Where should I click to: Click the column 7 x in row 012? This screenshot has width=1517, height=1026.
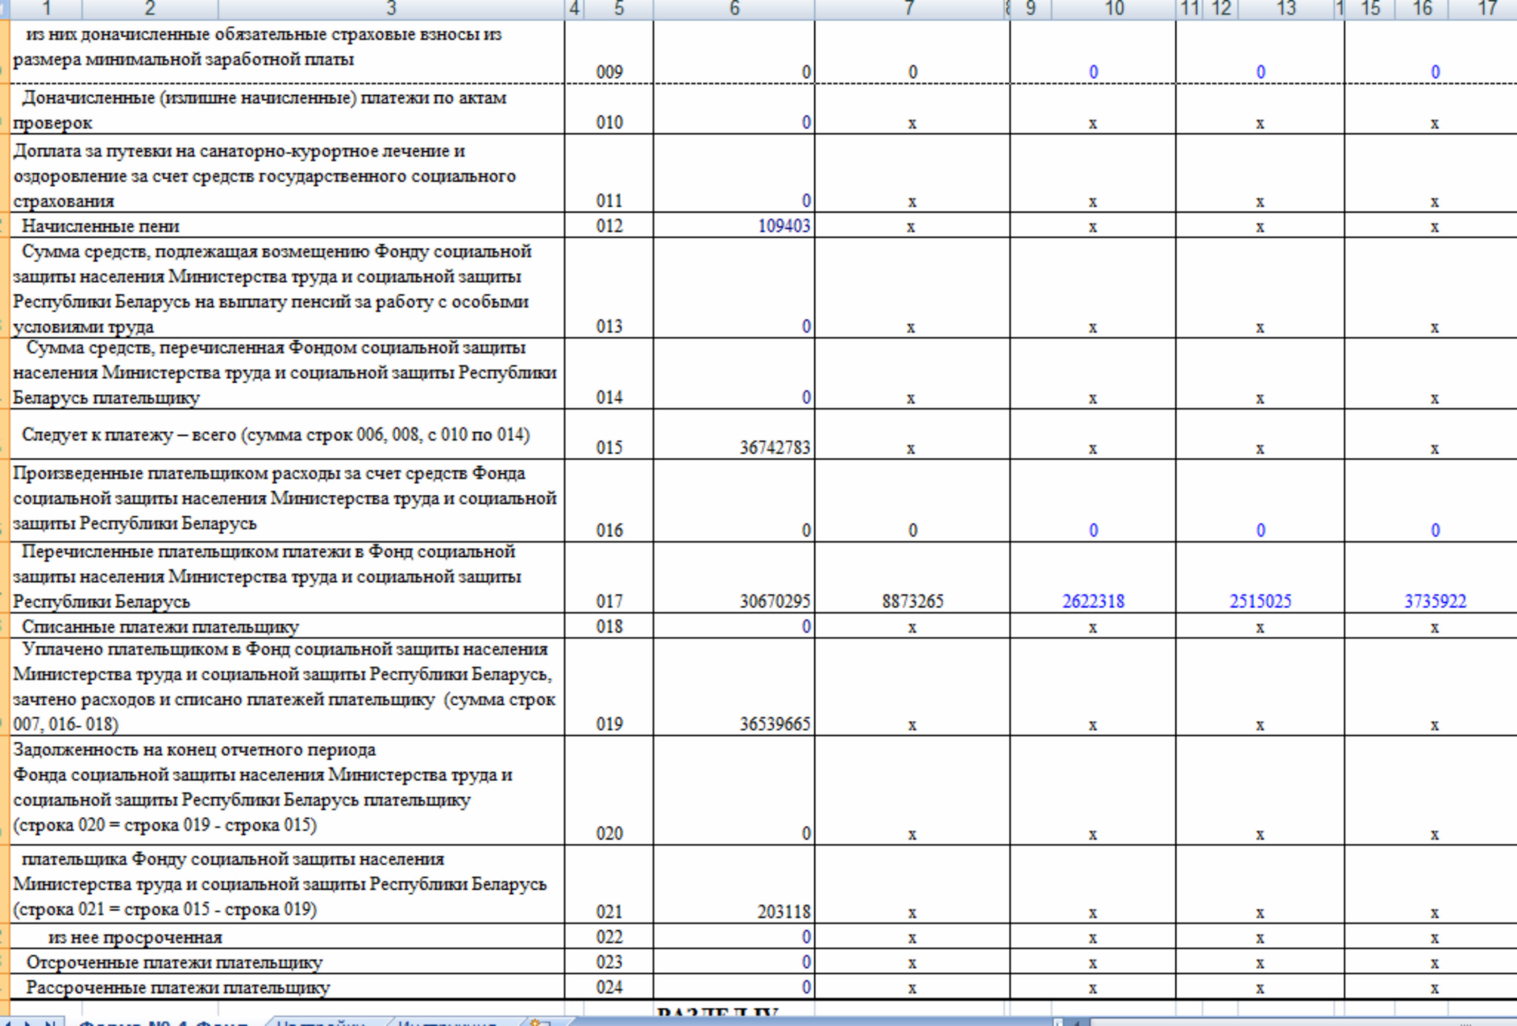[912, 227]
